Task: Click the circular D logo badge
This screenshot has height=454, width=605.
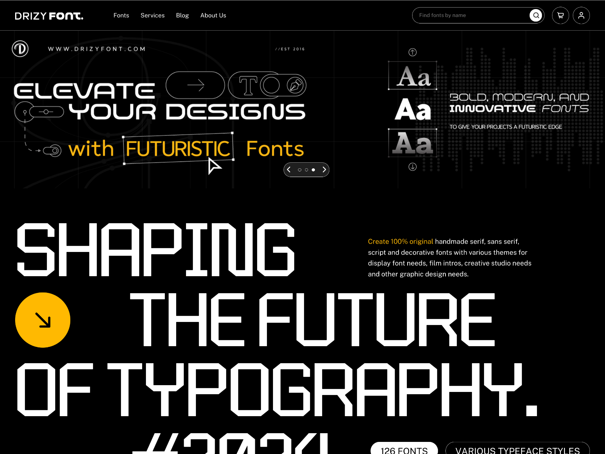Action: point(20,49)
